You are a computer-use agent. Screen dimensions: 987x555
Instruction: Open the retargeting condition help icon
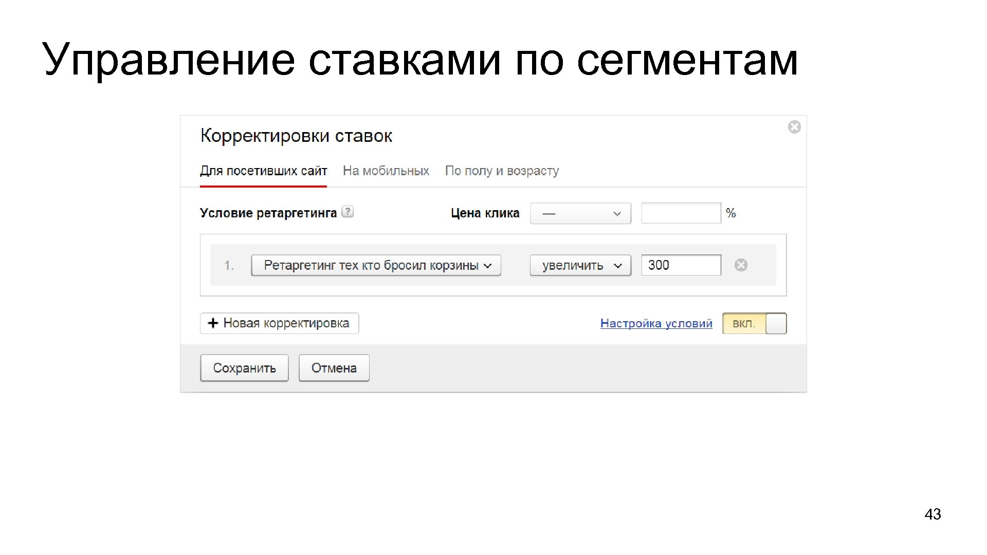point(348,212)
